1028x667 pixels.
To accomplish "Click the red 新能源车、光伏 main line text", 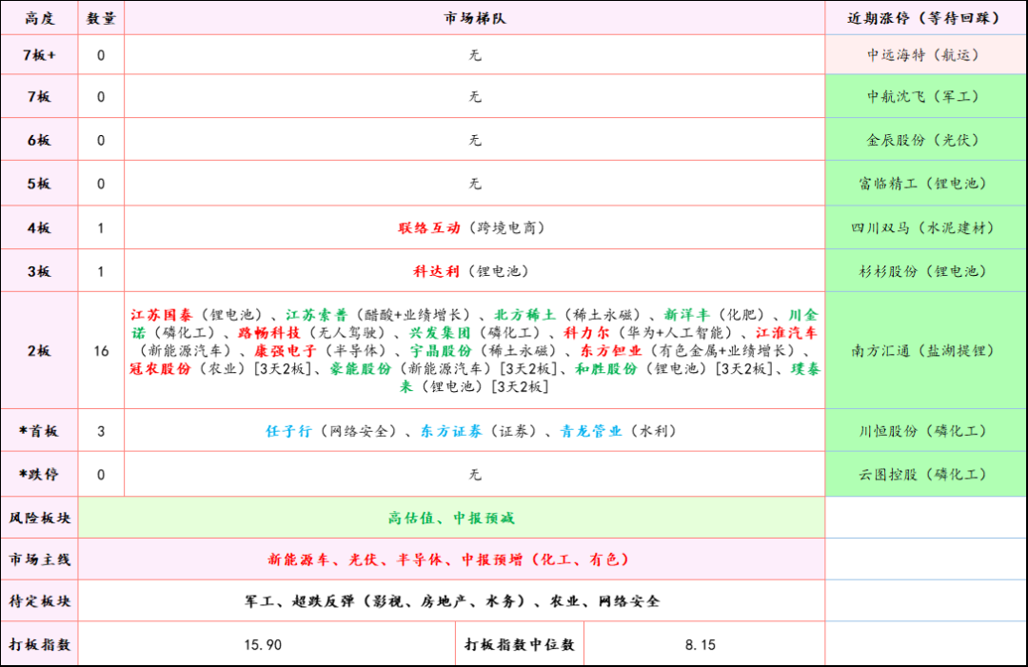I will tap(451, 559).
